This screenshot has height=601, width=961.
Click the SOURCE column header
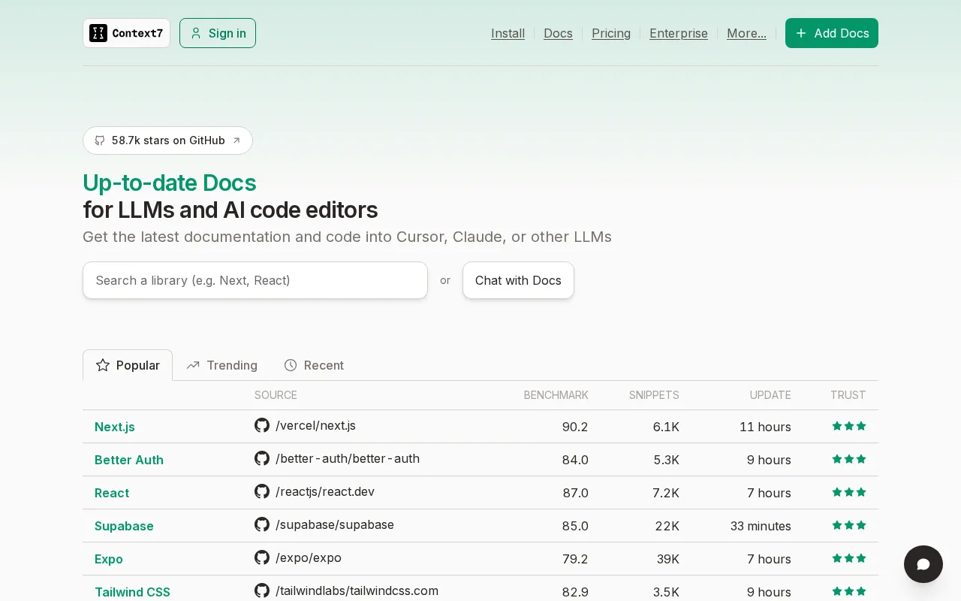click(x=276, y=395)
